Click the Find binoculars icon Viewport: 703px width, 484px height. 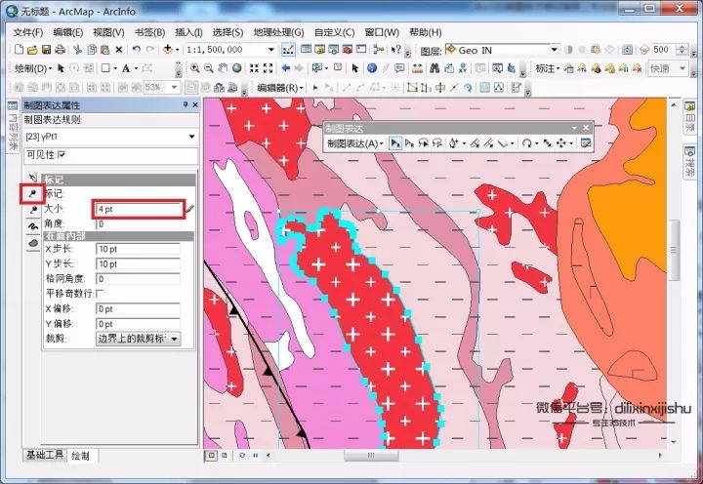[x=434, y=68]
